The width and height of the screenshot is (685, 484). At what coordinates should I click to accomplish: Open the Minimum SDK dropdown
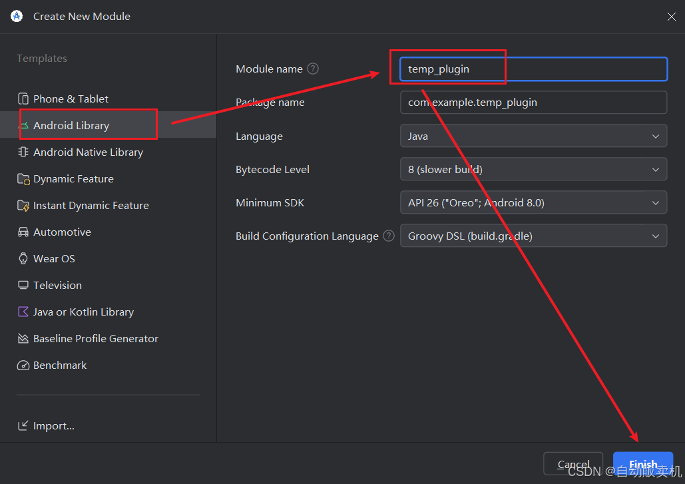[533, 202]
